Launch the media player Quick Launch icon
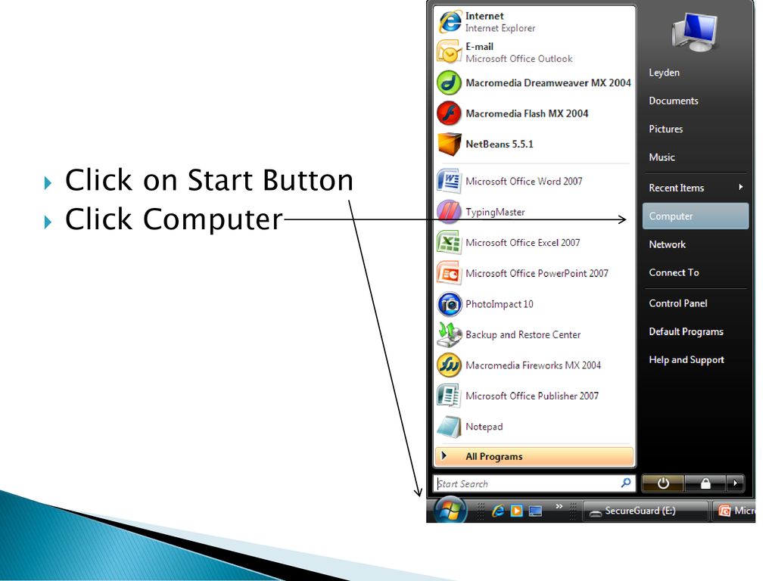The height and width of the screenshot is (581, 775). 516,511
